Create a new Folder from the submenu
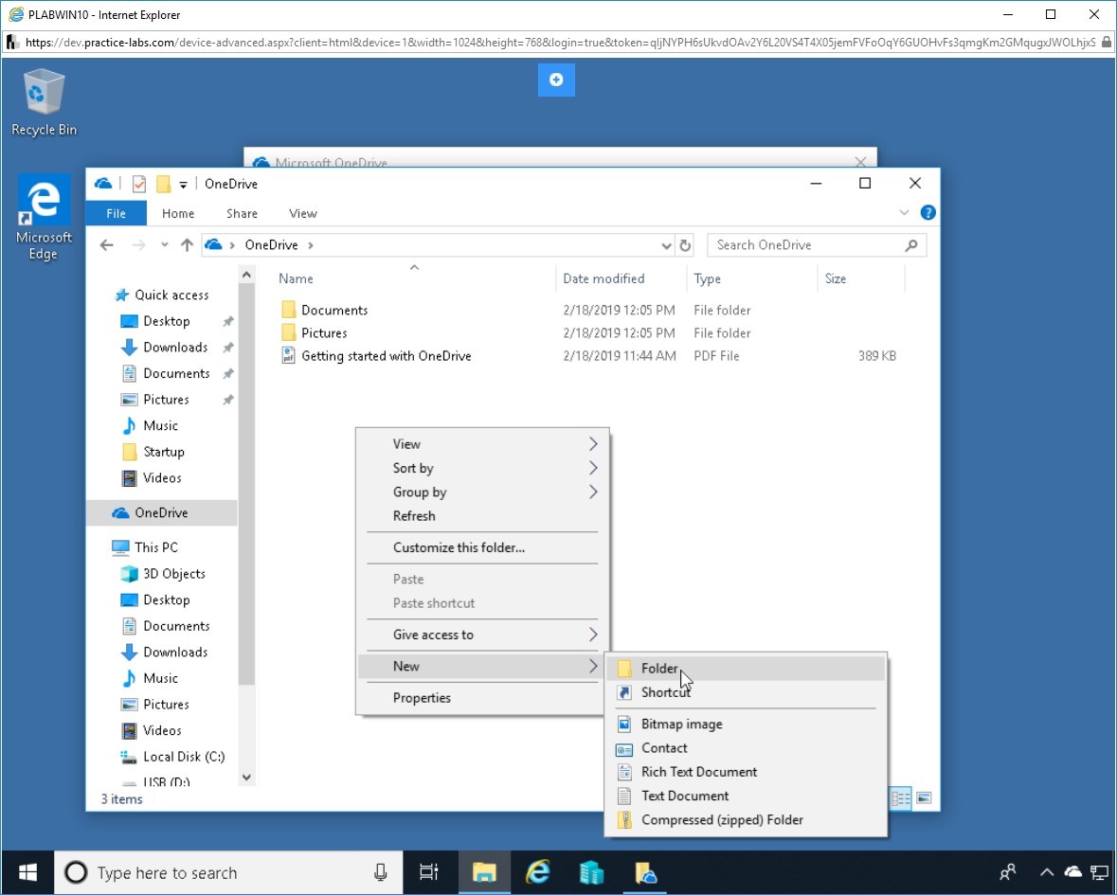Screen dimensions: 1117x895 [746, 668]
